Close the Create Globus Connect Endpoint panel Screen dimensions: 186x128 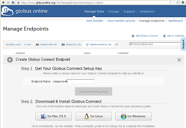point(179,60)
